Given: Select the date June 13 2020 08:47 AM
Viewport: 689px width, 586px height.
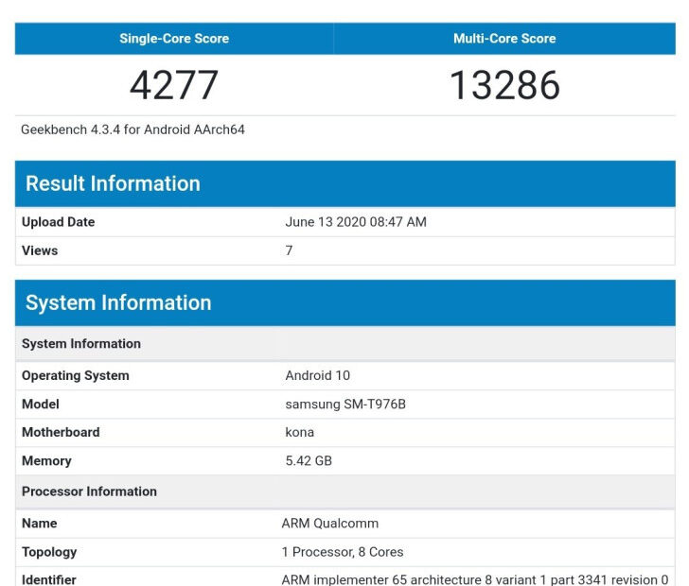Looking at the screenshot, I should pyautogui.click(x=356, y=222).
